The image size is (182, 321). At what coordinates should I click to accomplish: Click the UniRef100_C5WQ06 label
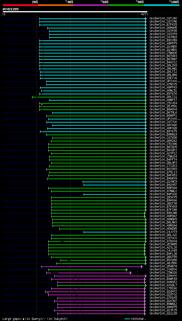[163, 53]
